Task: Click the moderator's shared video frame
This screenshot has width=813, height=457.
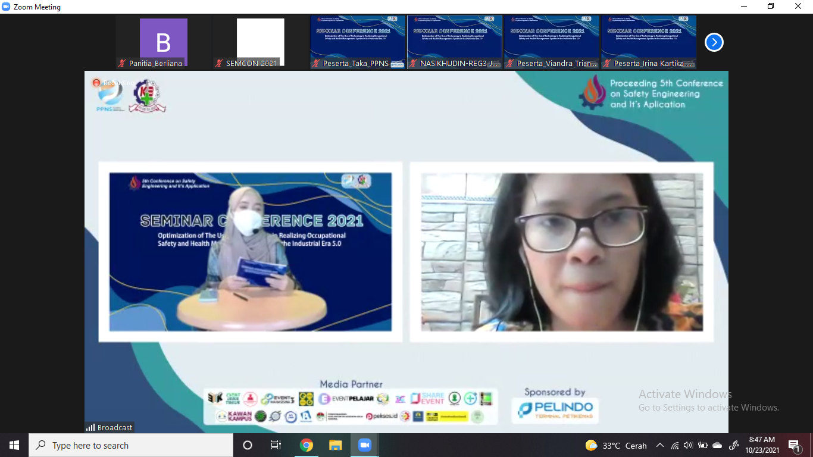Action: (x=251, y=252)
